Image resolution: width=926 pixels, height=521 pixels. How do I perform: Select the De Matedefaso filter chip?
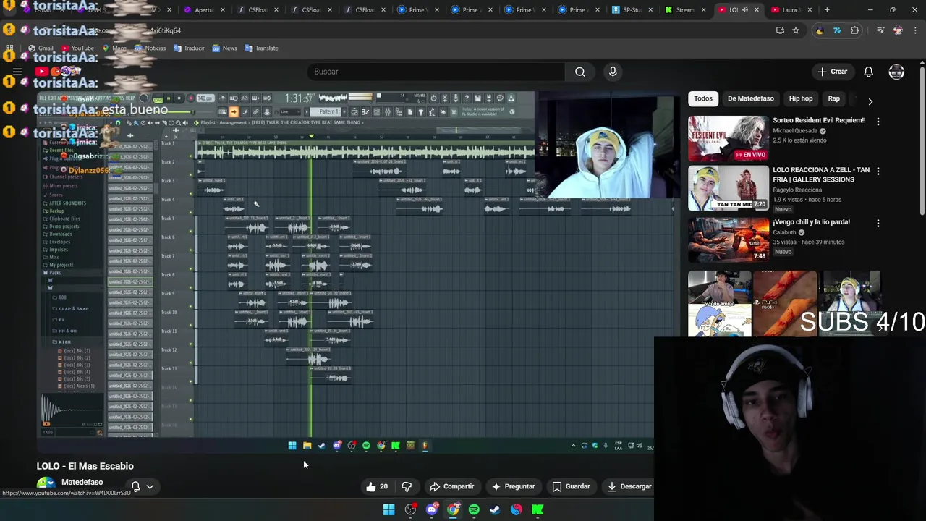pos(750,98)
